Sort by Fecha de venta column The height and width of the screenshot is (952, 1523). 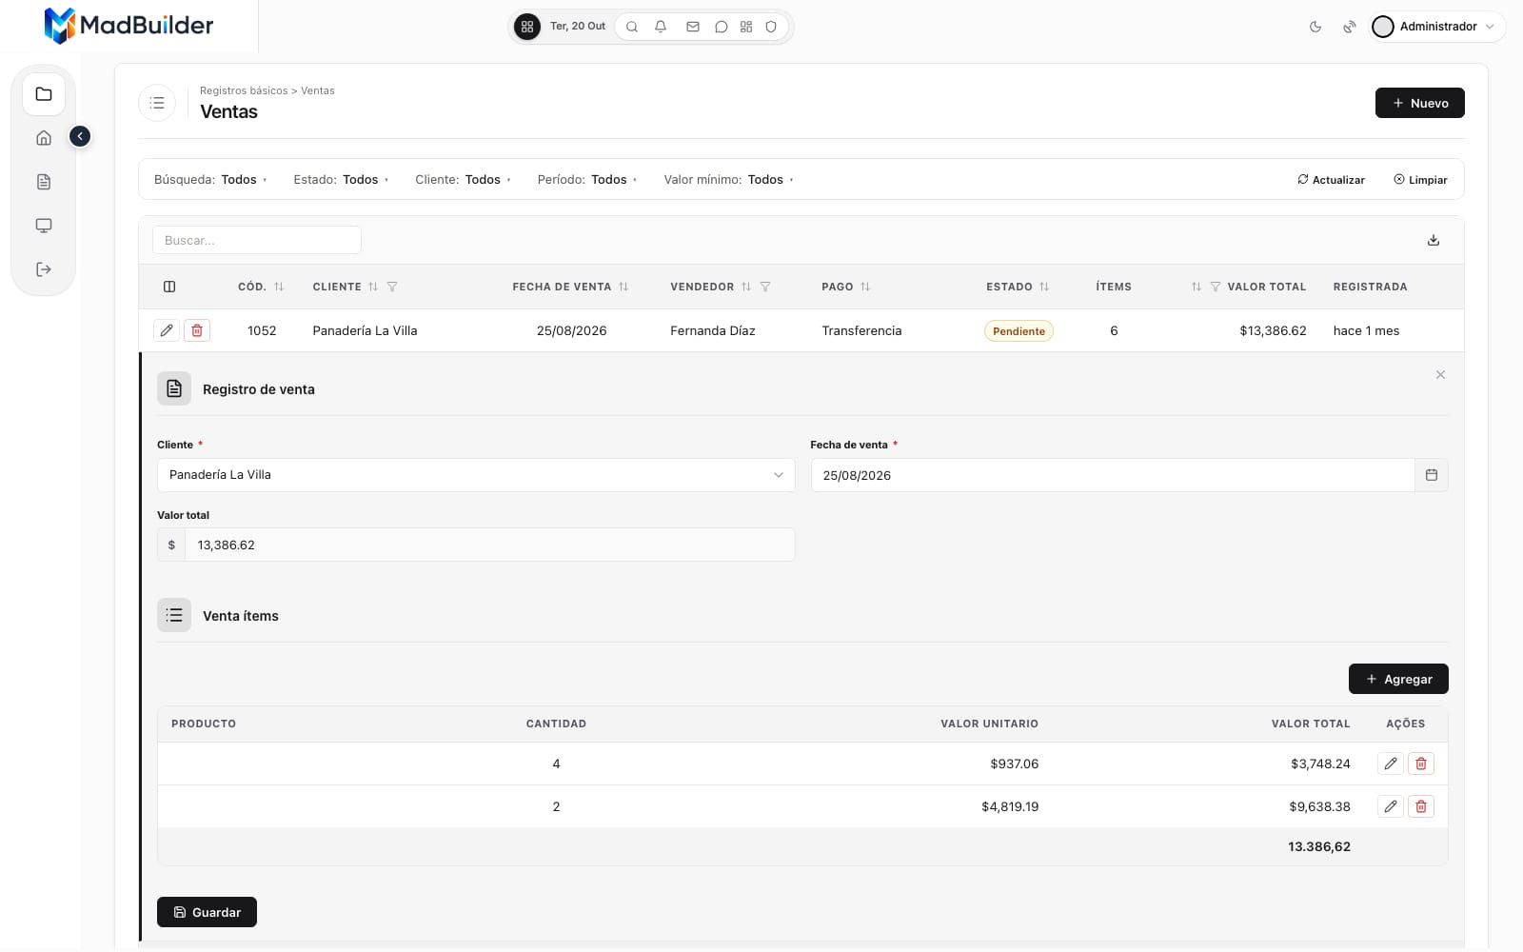coord(623,287)
